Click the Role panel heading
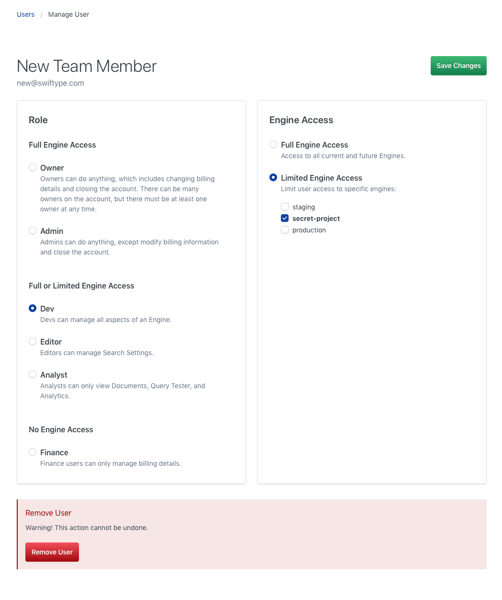Screen dimensions: 502x600 38,120
